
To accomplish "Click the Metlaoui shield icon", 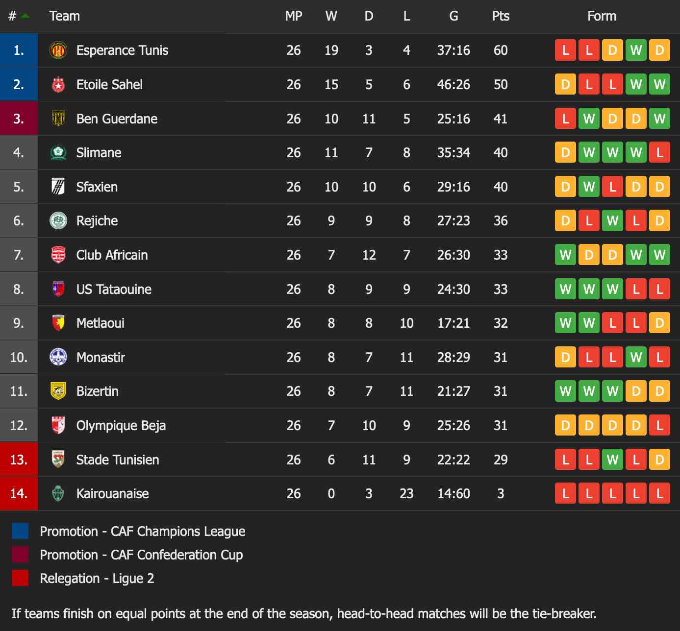I will pyautogui.click(x=58, y=323).
